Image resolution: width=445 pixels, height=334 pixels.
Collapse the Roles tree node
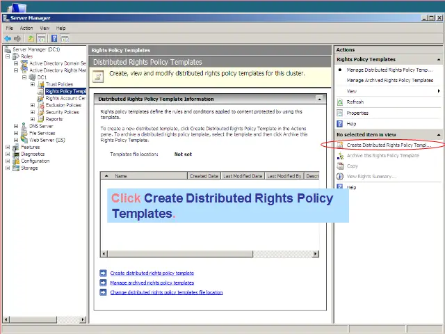[x=8, y=56]
